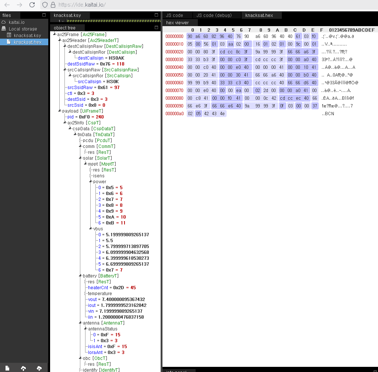This screenshot has height=372, width=378.
Task: Go back in browser history
Action: [7, 5]
